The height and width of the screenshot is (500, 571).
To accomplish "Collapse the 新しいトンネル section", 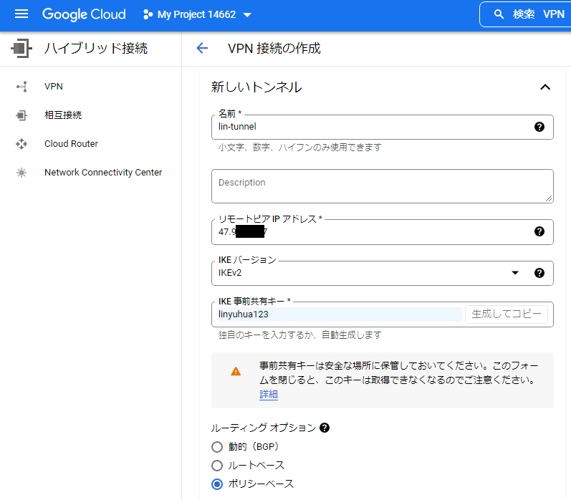I will pos(544,87).
